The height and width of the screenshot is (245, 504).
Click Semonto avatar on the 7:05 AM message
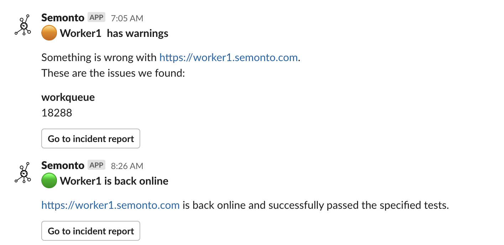tap(23, 25)
